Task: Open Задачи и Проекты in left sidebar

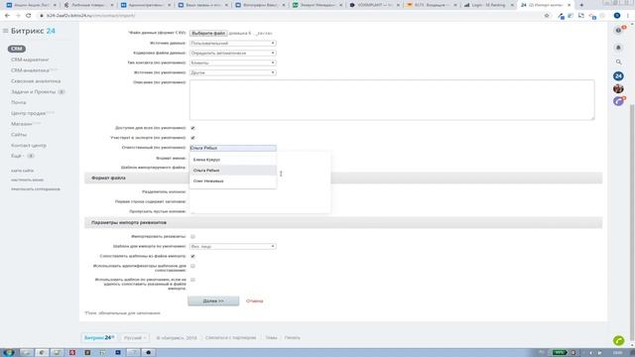Action: 33,92
